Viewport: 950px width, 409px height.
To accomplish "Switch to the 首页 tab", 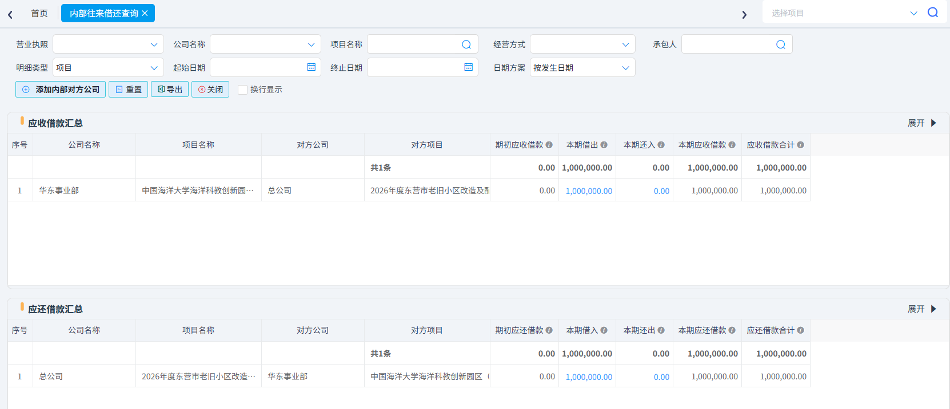I will (39, 13).
